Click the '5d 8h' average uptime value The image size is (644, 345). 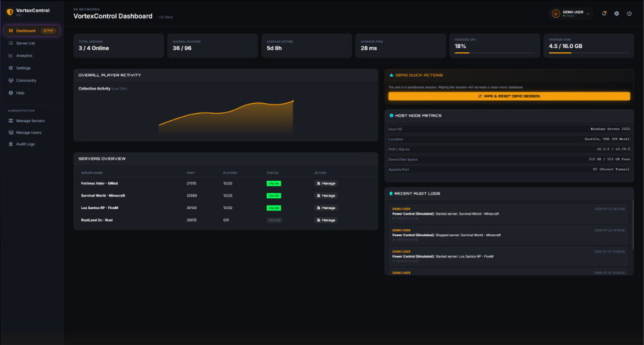click(274, 48)
